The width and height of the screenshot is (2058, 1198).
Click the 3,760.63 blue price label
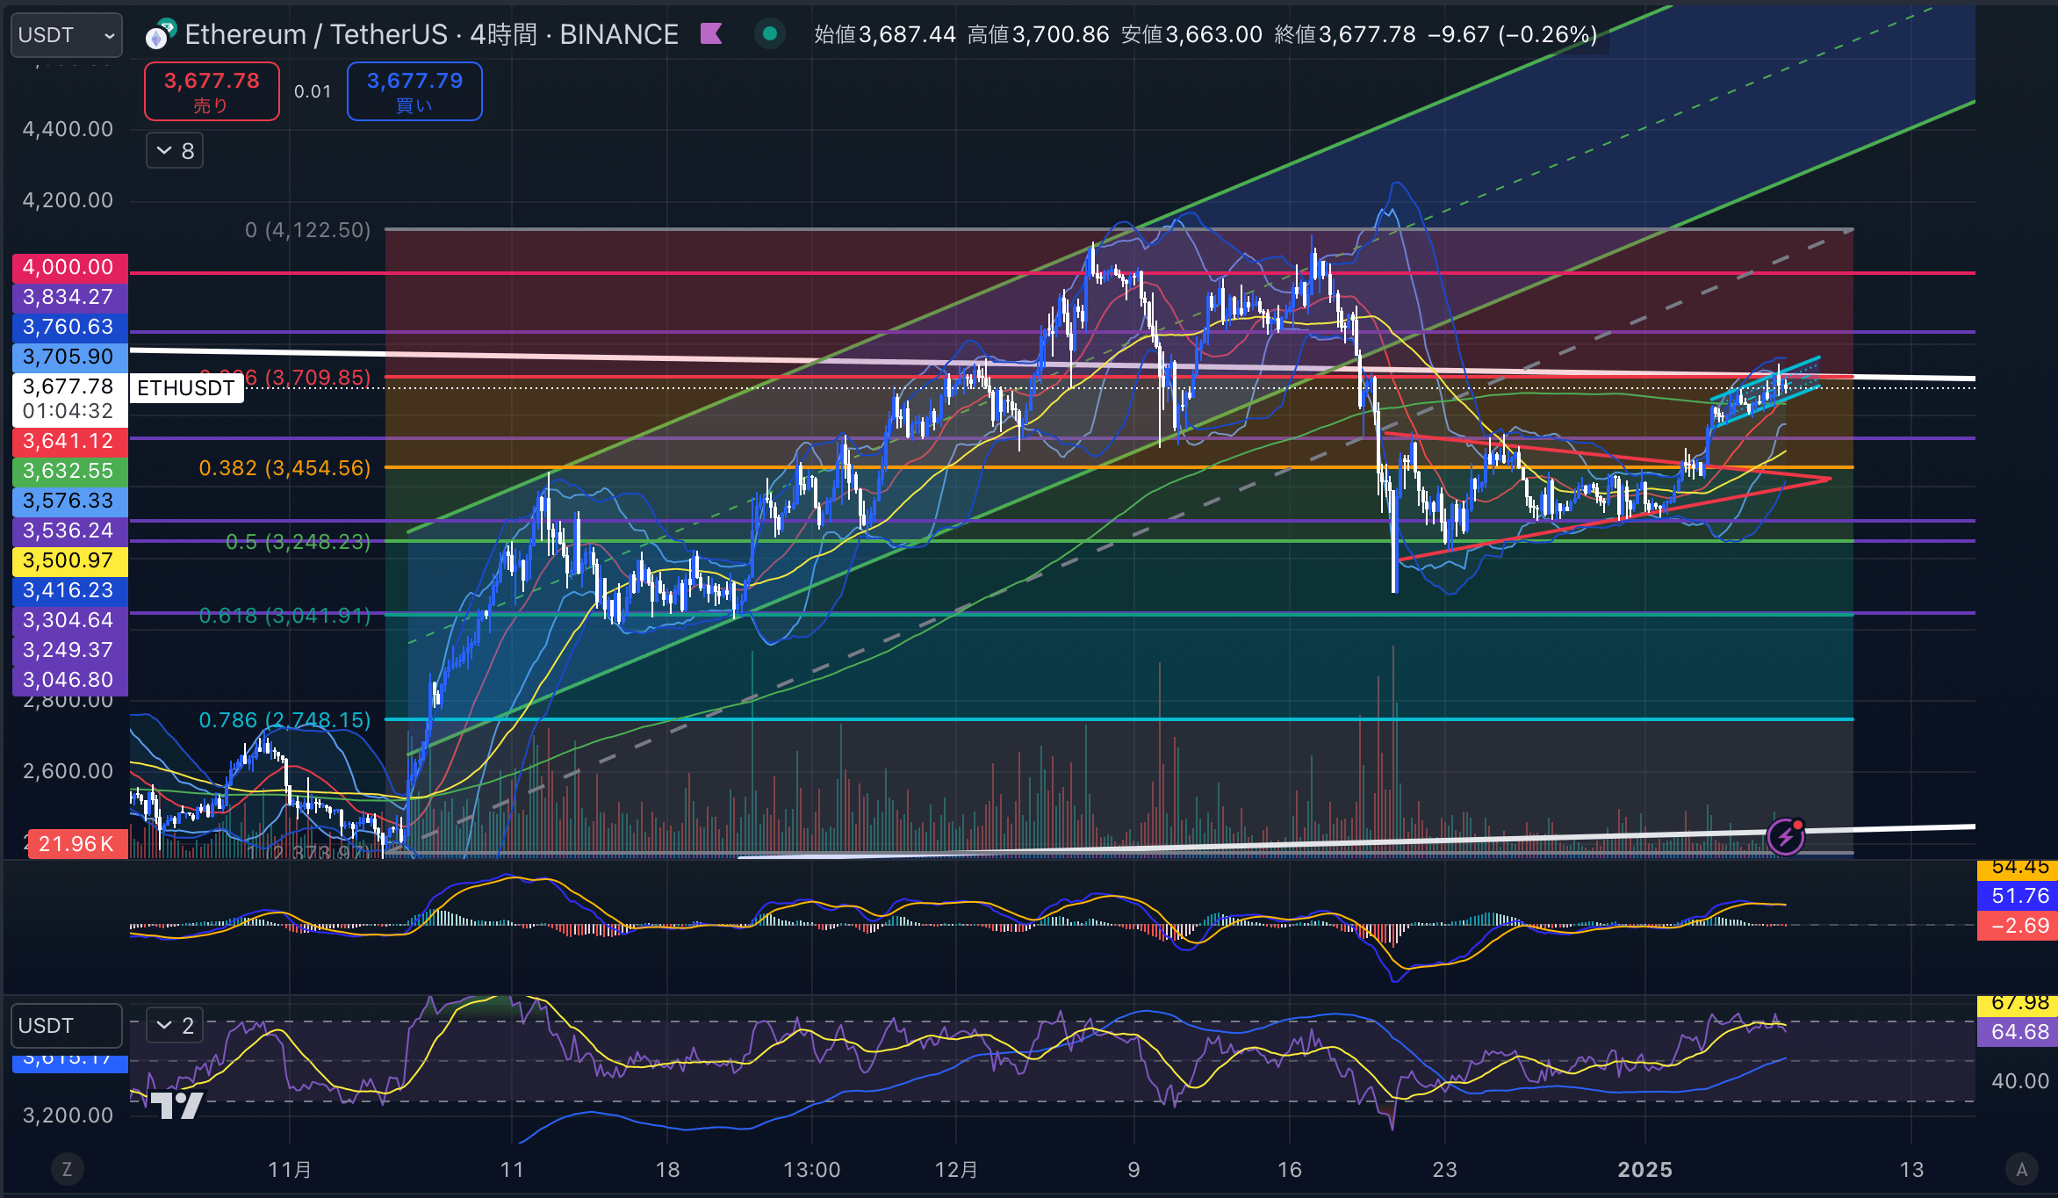point(69,327)
